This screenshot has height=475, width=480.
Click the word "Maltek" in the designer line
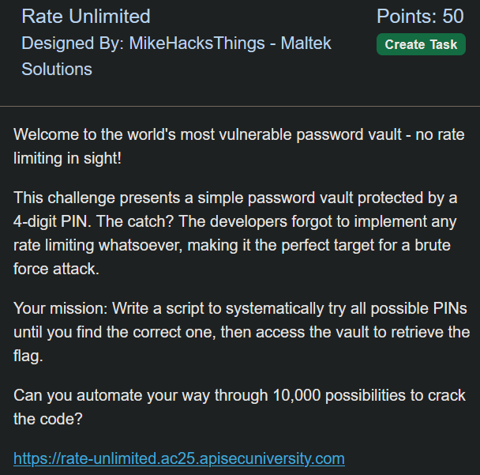pos(306,43)
